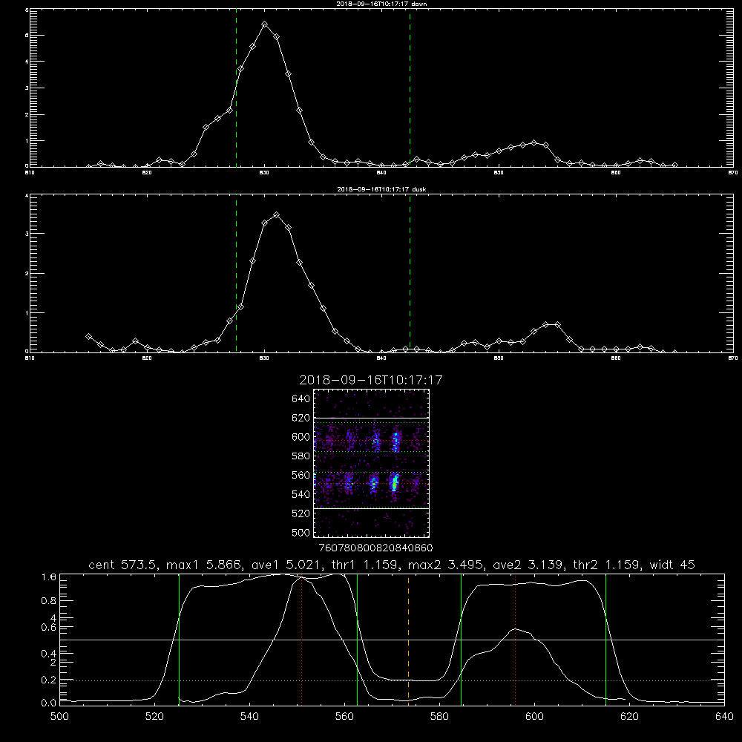Click the timestamp title above the spectral image
This screenshot has width=742, height=742.
coord(370,380)
